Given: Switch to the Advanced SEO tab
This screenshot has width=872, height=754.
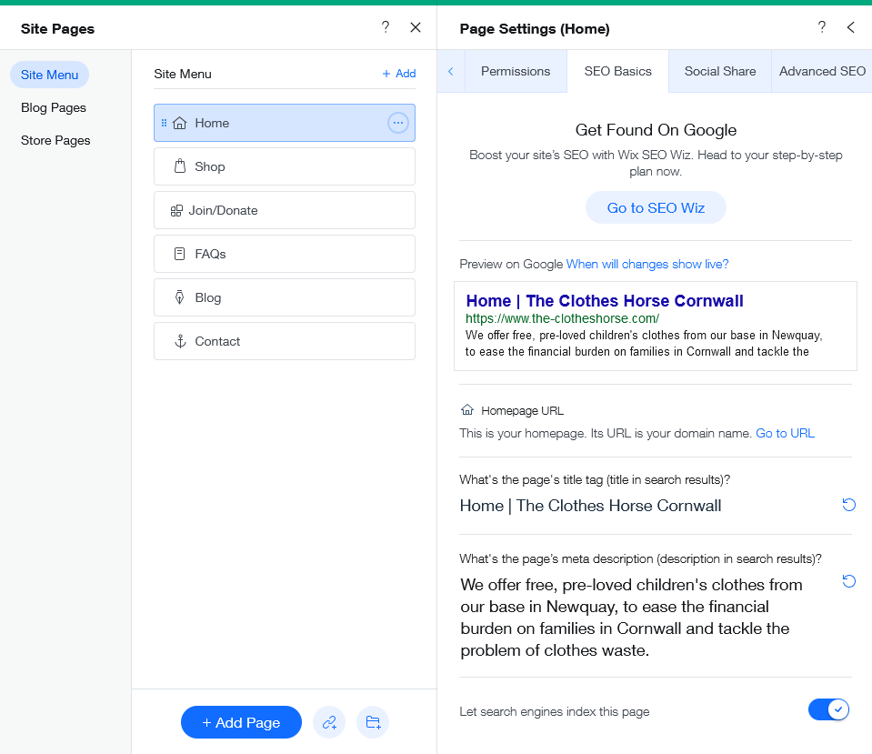Looking at the screenshot, I should click(x=822, y=71).
